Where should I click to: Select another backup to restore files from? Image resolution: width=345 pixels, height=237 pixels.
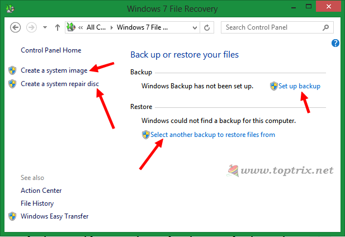coord(212,135)
